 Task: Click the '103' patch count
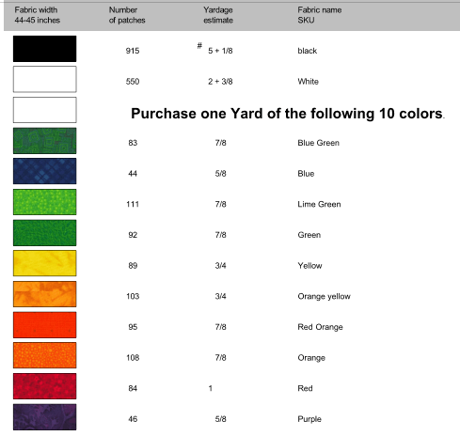click(x=133, y=296)
